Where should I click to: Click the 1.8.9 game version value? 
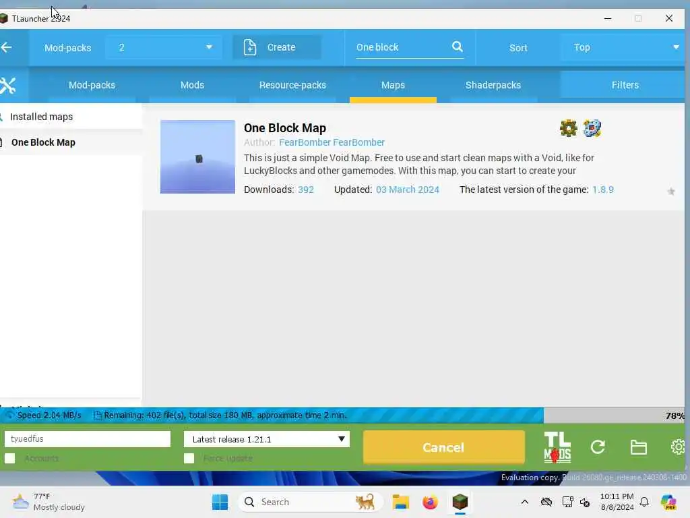pyautogui.click(x=603, y=190)
